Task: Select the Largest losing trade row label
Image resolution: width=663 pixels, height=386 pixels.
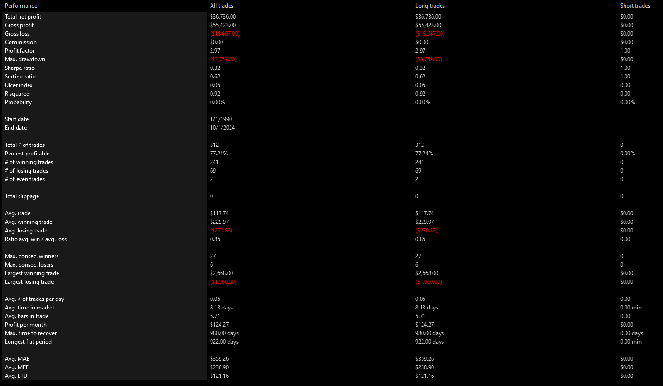Action: click(x=29, y=282)
